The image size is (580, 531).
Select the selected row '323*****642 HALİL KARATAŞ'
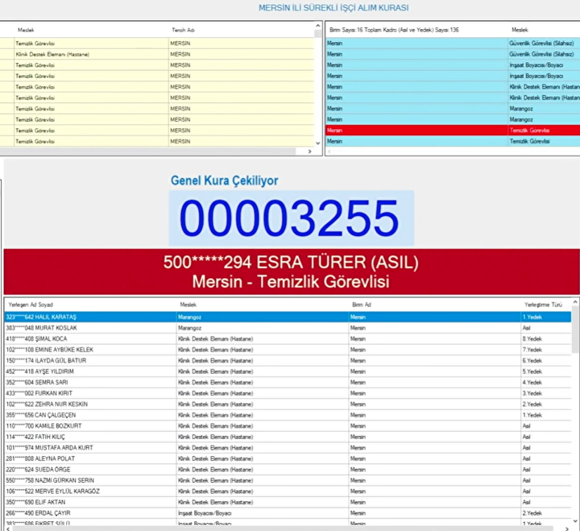click(288, 317)
